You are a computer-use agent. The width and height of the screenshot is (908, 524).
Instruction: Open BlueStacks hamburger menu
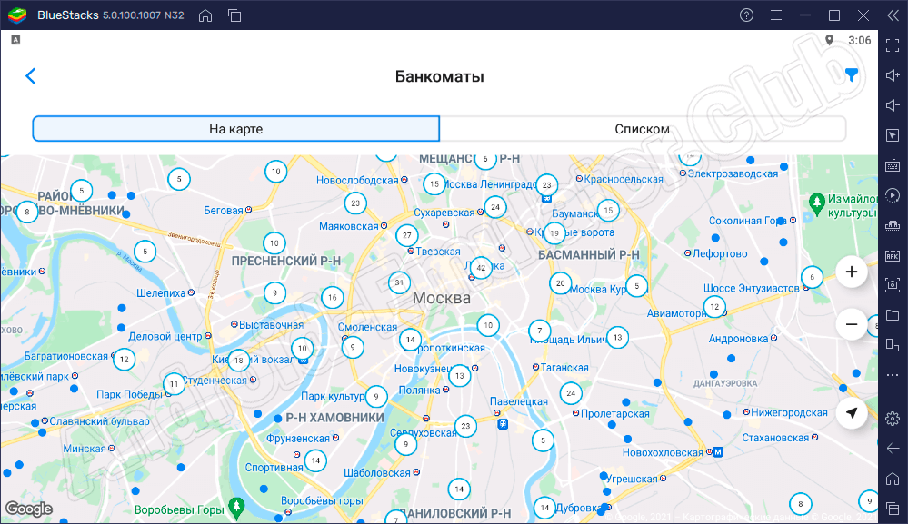(776, 15)
